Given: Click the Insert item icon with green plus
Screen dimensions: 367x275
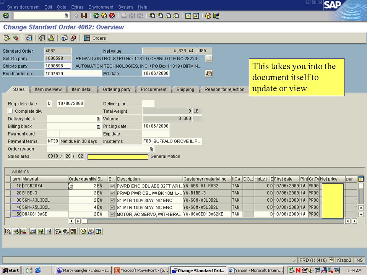Looking at the screenshot, I should [16, 231].
